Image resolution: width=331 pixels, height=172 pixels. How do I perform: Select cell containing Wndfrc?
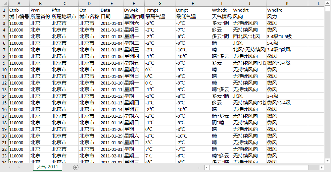click(x=287, y=10)
